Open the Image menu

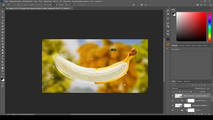point(27,1)
